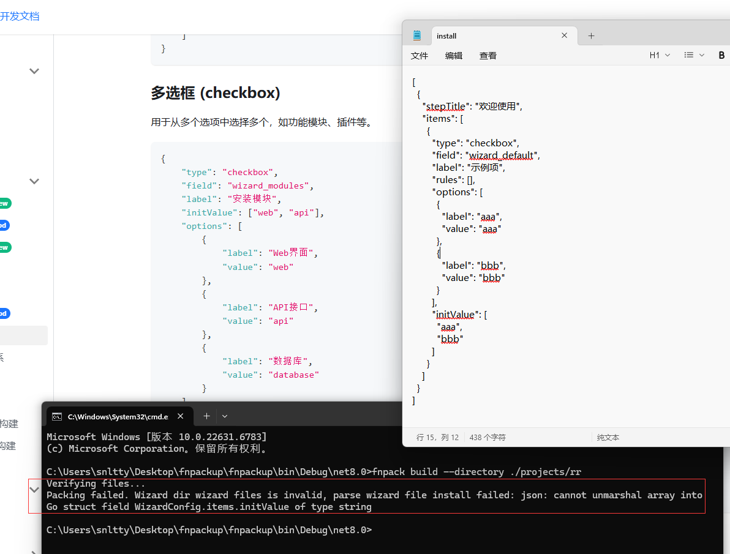The image size is (730, 554).
Task: Open the terminal profile dropdown arrow
Action: [x=225, y=416]
